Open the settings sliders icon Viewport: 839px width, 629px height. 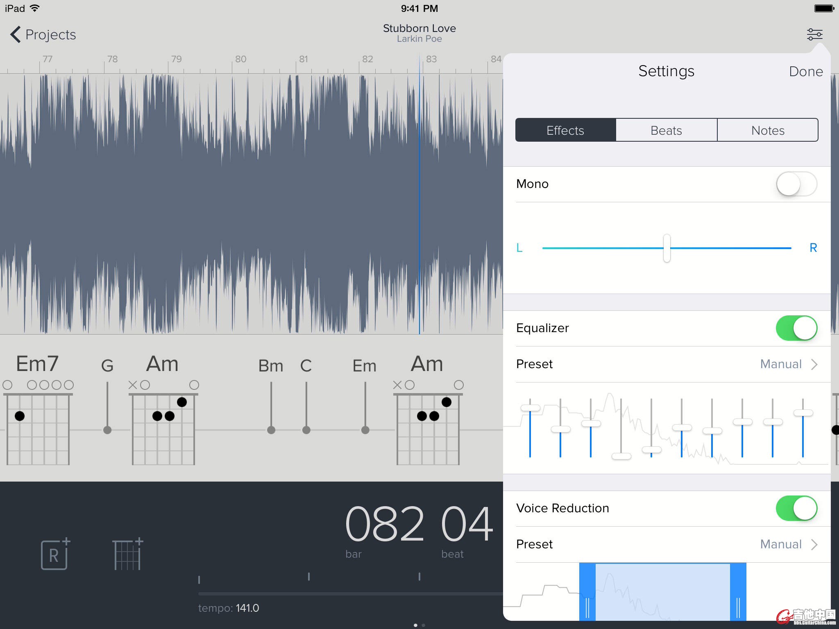point(814,34)
